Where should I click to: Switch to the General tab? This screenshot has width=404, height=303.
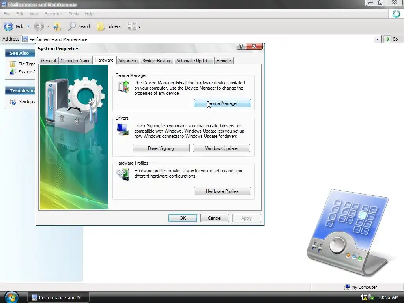(49, 61)
